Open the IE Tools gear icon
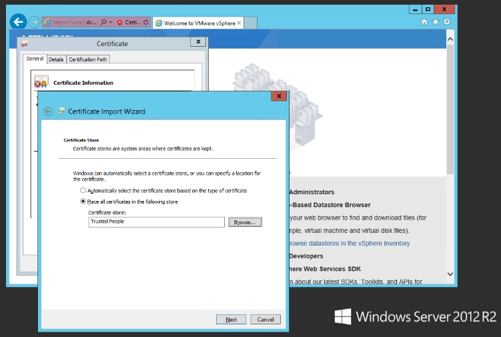This screenshot has width=501, height=337. click(447, 22)
